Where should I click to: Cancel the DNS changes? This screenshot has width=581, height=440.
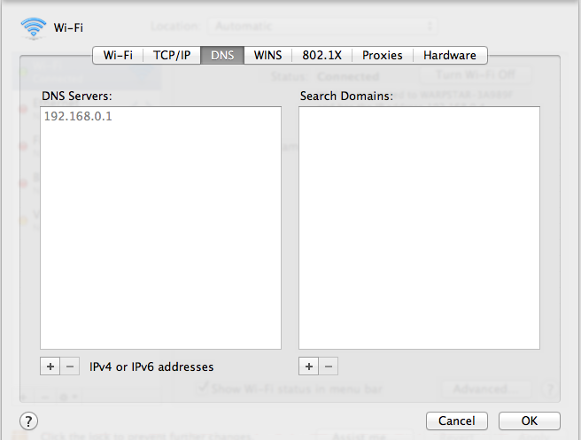(x=456, y=421)
